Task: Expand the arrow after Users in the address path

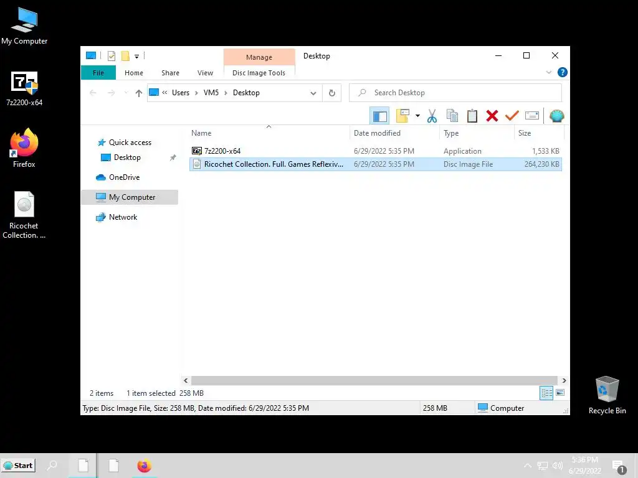Action: (x=196, y=93)
